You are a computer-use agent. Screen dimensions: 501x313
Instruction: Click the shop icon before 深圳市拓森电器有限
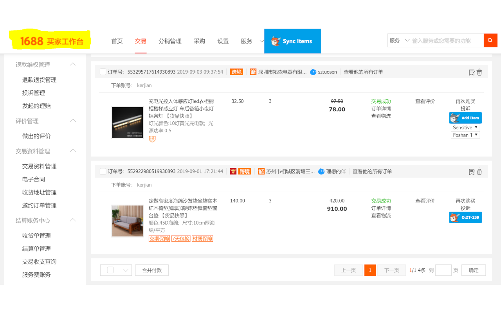(x=253, y=72)
